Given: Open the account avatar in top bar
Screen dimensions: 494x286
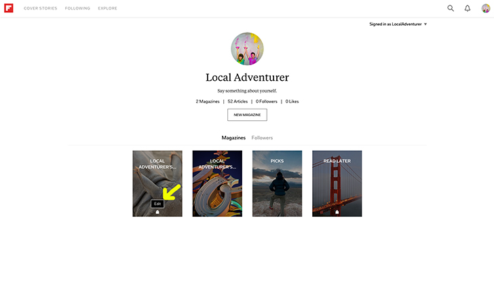Looking at the screenshot, I should pyautogui.click(x=485, y=8).
